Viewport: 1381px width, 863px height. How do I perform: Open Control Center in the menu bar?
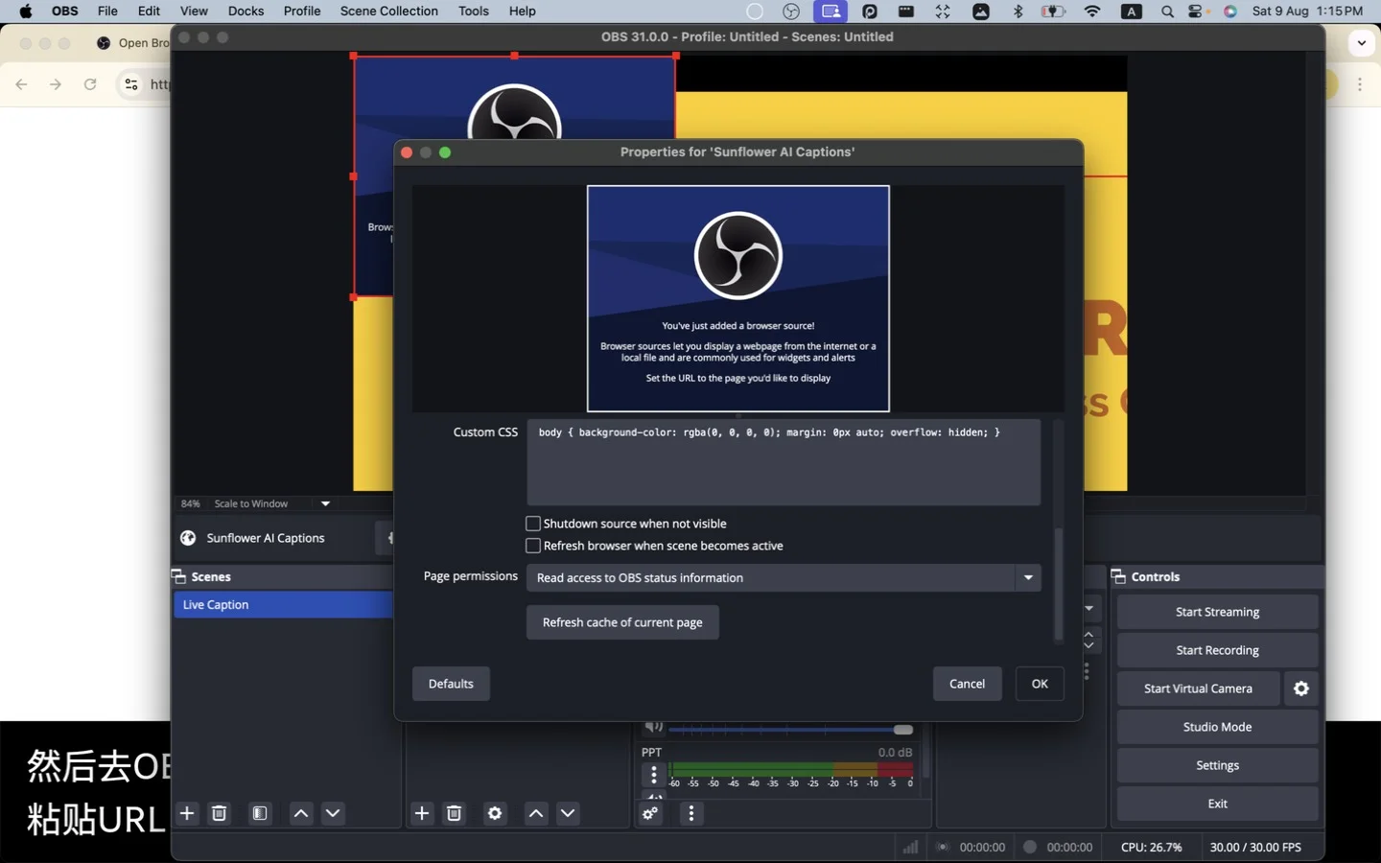click(1197, 12)
